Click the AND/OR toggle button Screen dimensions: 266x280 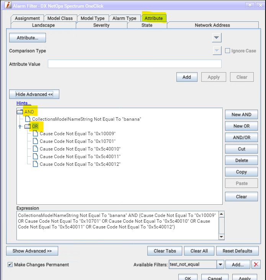point(242,137)
